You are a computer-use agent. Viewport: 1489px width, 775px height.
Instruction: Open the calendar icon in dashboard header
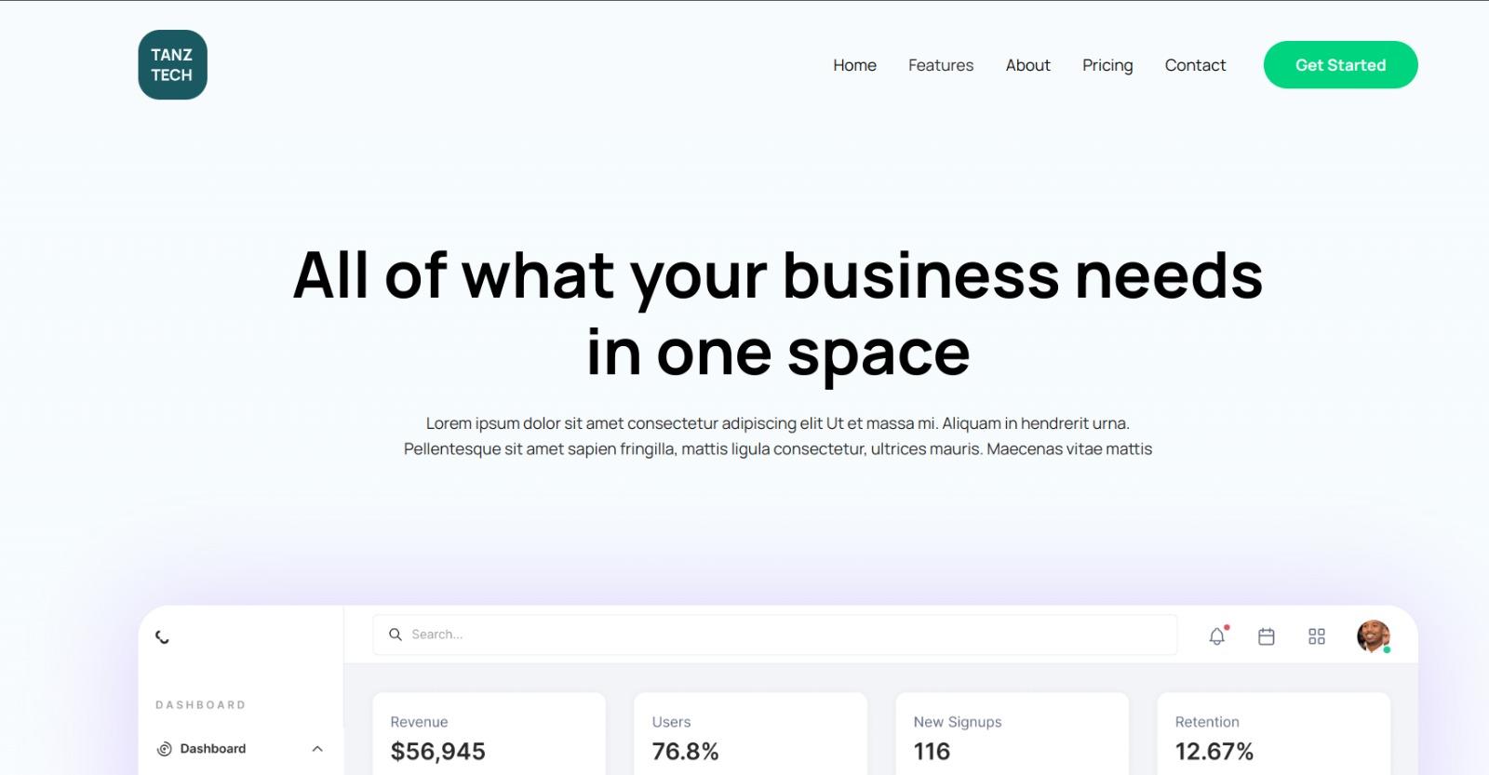(x=1267, y=636)
